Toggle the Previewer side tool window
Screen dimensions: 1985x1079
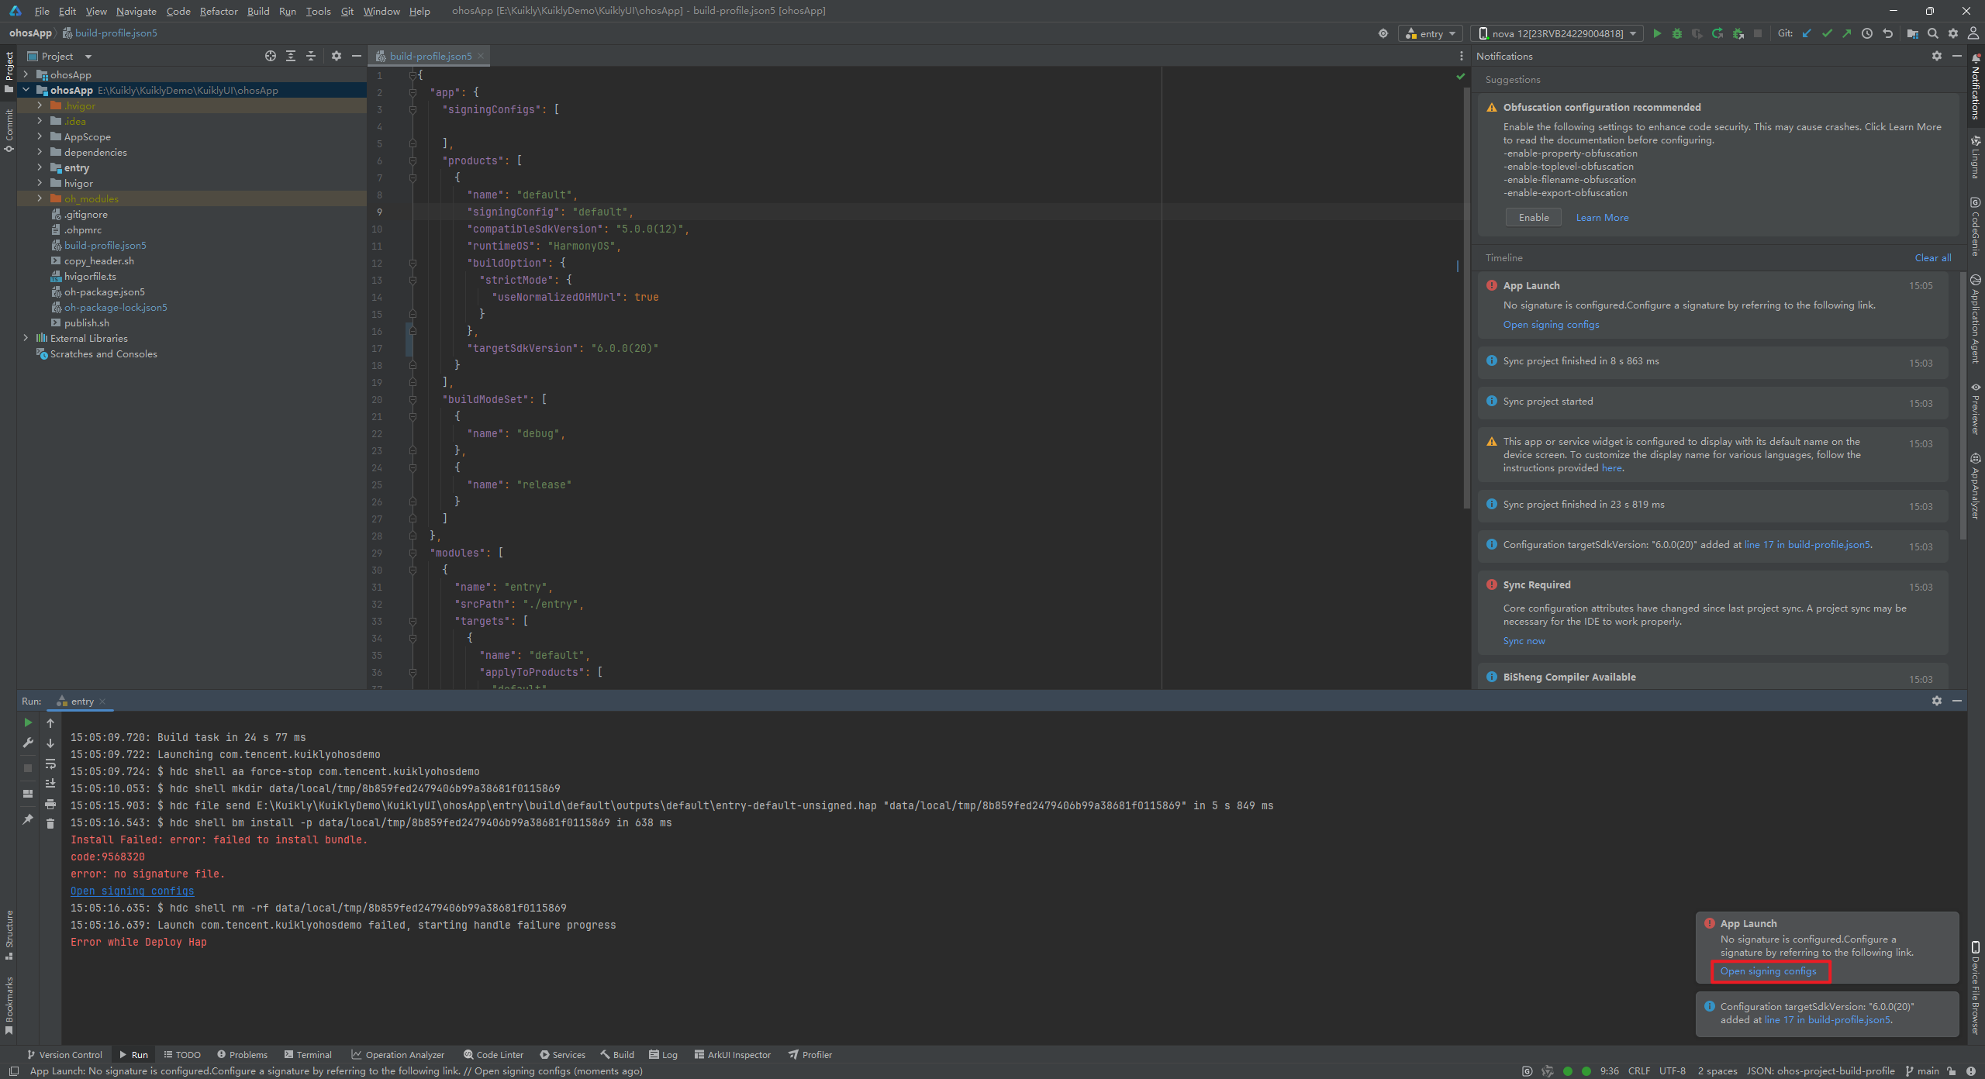coord(1976,409)
